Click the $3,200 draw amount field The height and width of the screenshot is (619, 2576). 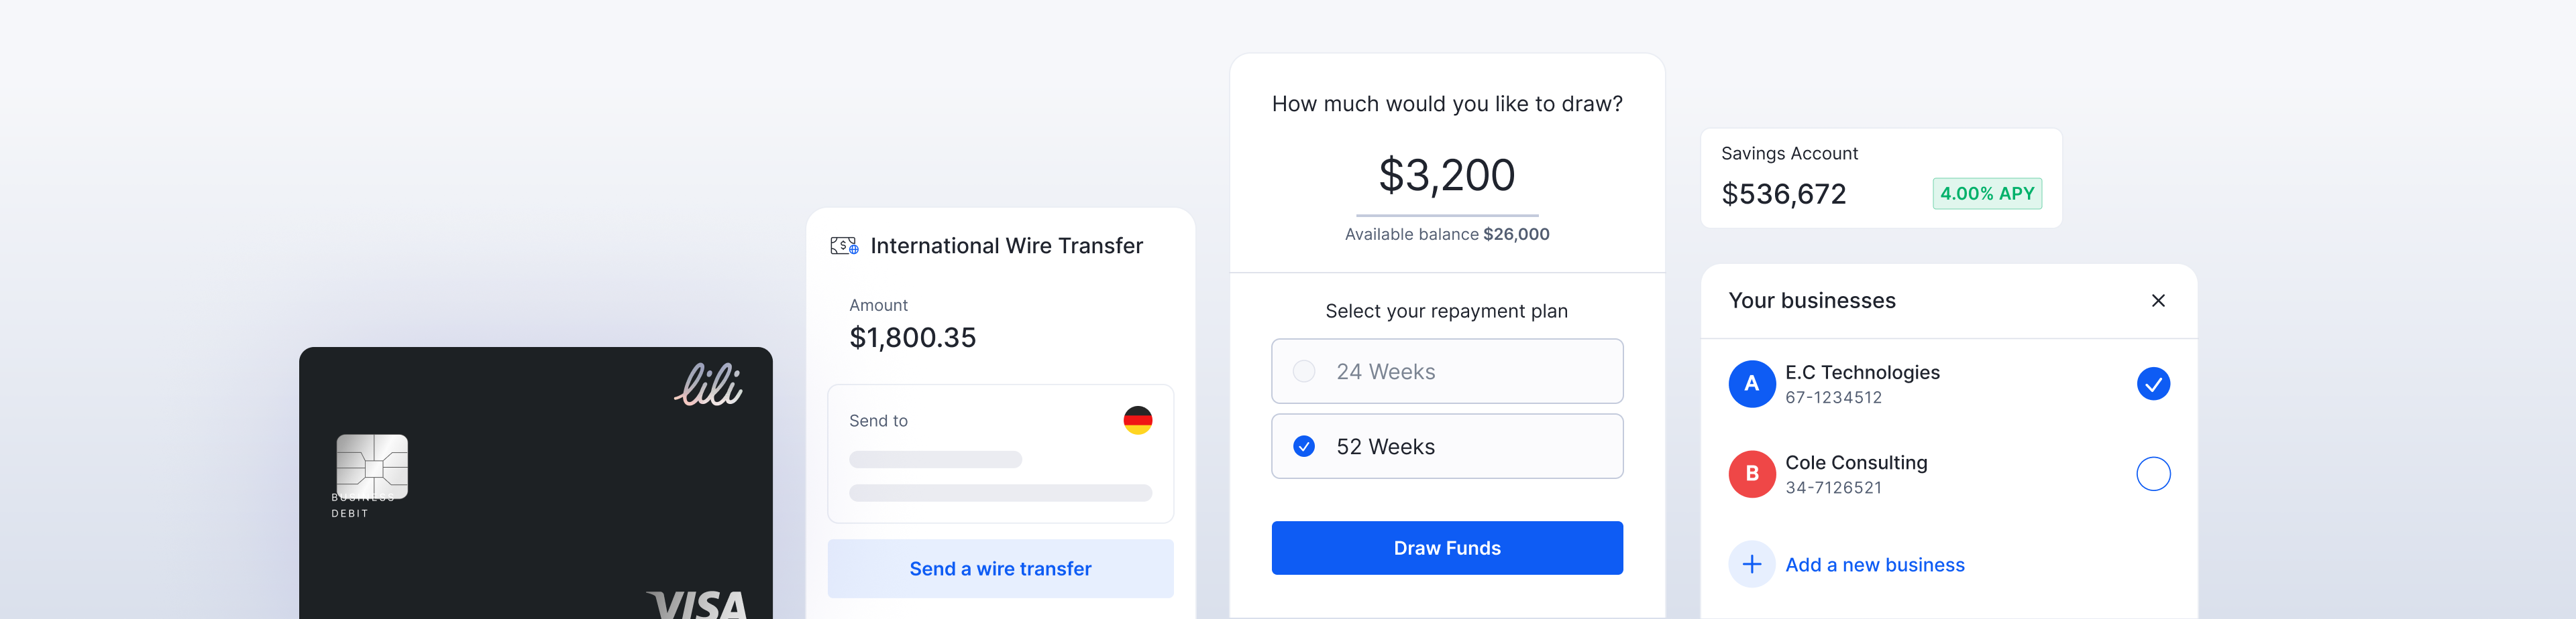pyautogui.click(x=1446, y=177)
